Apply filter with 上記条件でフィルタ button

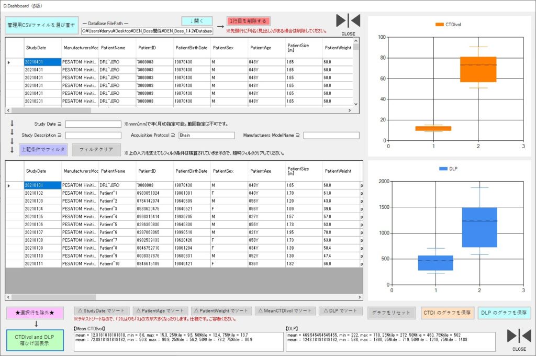(x=43, y=149)
